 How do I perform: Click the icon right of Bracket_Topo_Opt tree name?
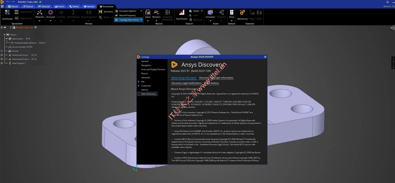[x=36, y=27]
